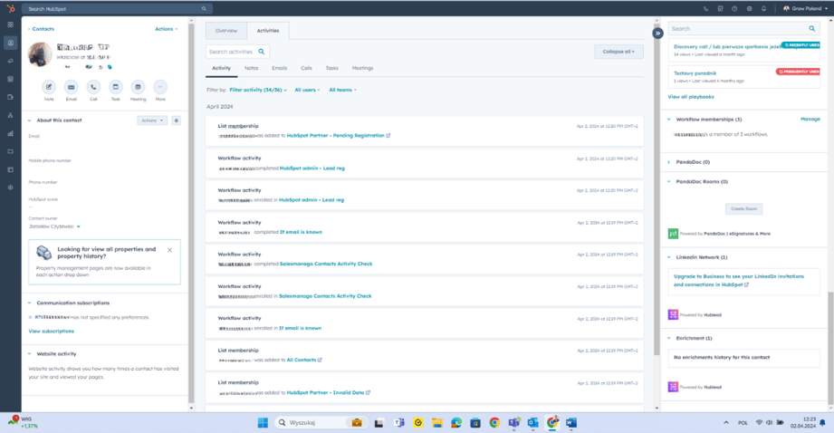
Task: Click the playbooks search magnifier icon
Action: [812, 29]
